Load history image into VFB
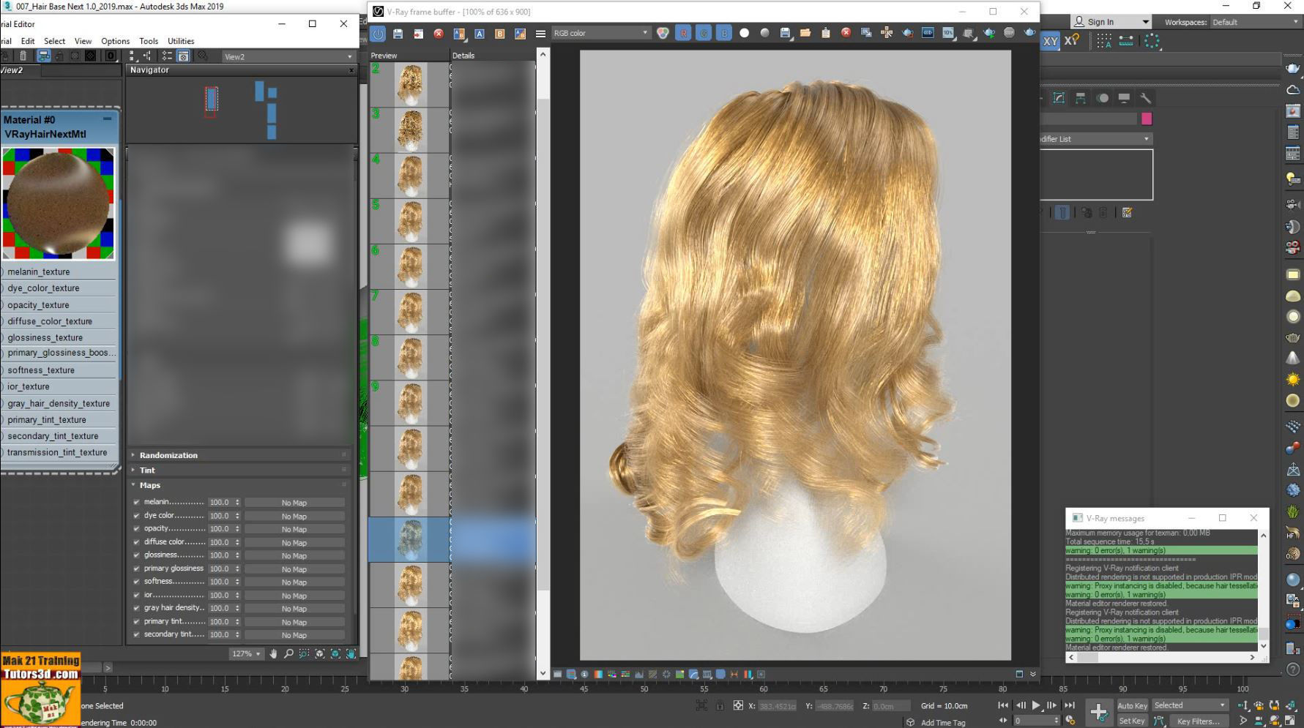 coord(418,34)
